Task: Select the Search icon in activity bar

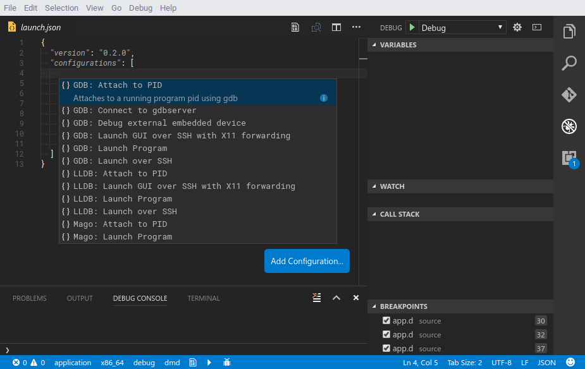Action: pos(569,63)
